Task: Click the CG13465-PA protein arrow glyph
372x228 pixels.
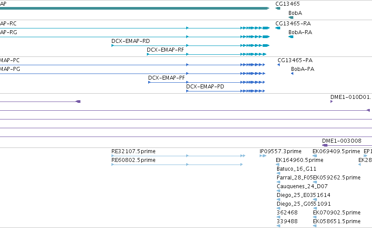Action: coord(279,65)
